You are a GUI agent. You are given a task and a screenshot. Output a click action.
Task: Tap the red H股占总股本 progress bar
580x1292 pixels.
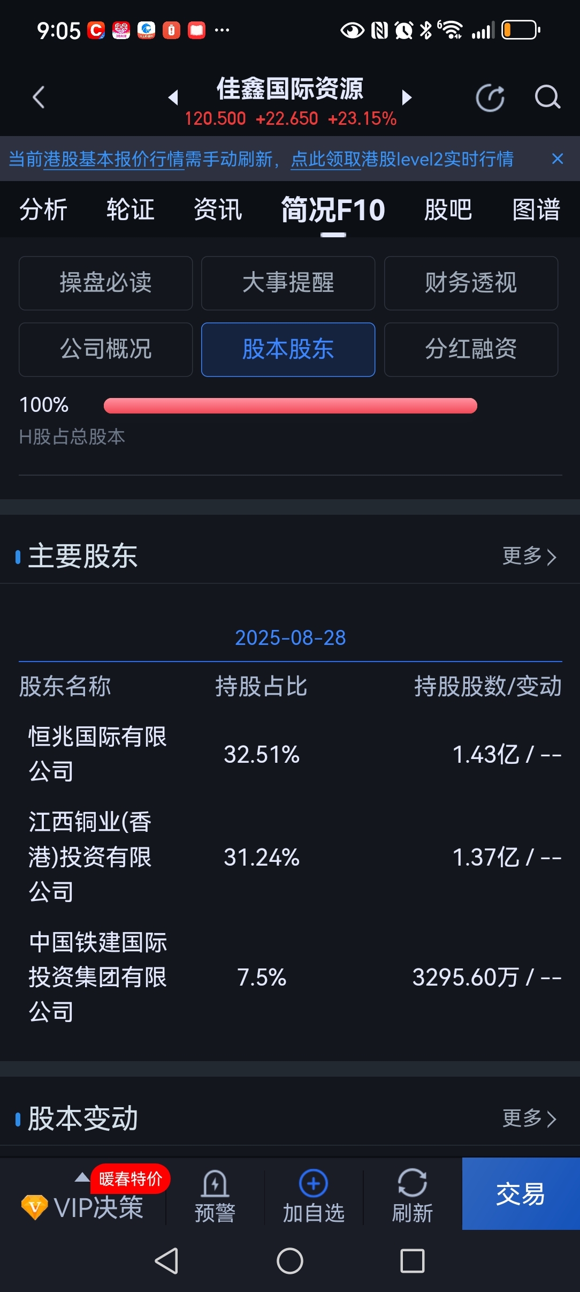coord(290,405)
